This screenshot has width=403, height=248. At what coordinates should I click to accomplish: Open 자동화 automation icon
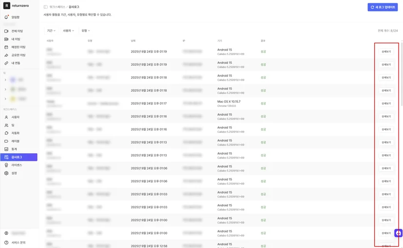click(6, 133)
